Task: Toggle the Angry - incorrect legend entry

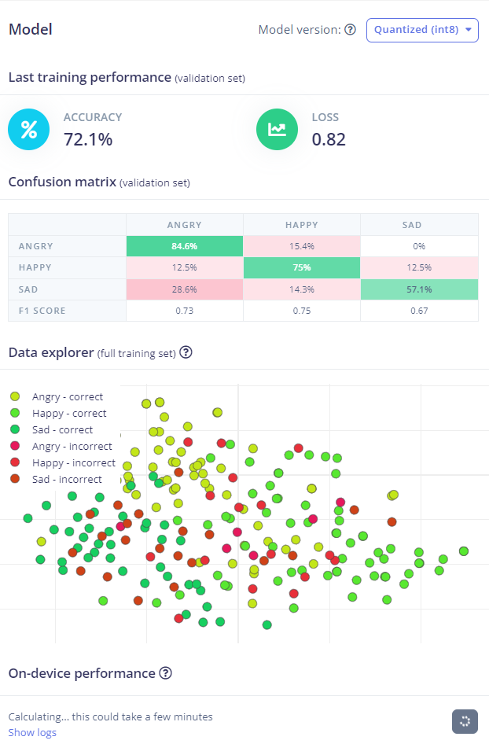Action: coord(61,447)
